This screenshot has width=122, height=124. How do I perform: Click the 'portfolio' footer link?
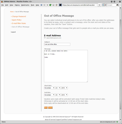point(64,119)
